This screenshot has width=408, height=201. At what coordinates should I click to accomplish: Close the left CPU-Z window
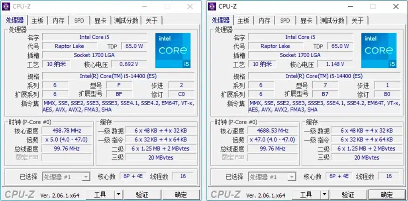(x=190, y=7)
